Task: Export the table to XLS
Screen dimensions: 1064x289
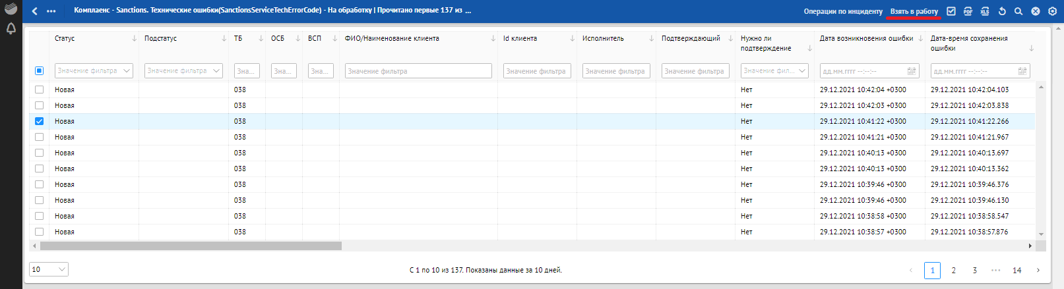Action: coord(985,11)
